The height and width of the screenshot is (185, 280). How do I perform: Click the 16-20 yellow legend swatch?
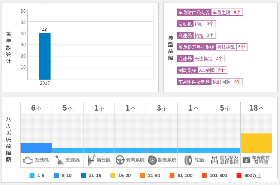point(113,175)
